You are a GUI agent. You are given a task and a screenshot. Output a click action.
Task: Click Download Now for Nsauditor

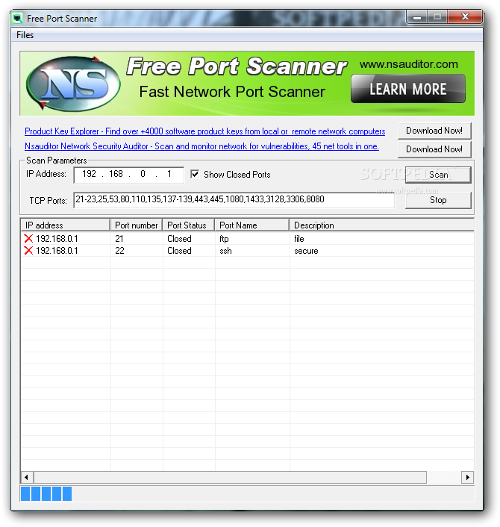(434, 149)
